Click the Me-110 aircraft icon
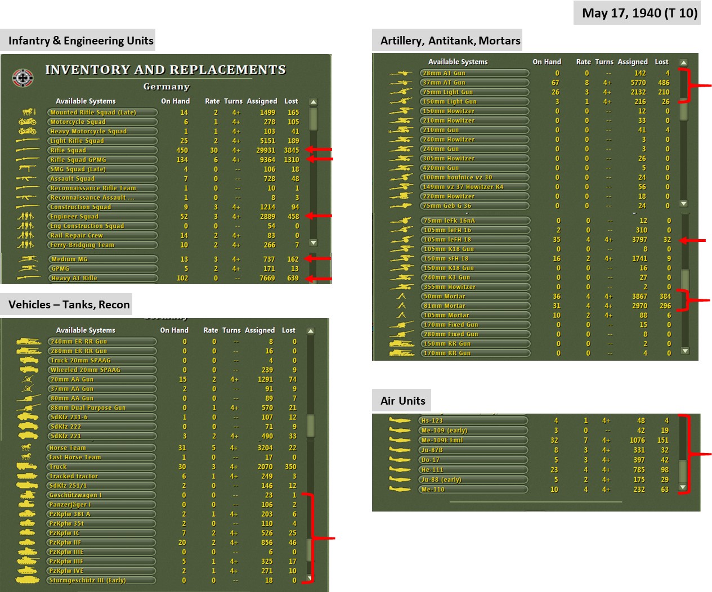Image resolution: width=712 pixels, height=592 pixels. click(400, 489)
